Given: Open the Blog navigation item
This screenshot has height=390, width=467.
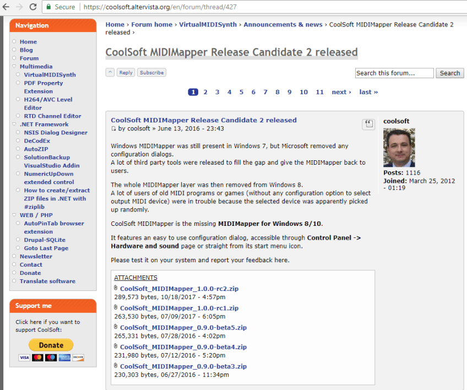Looking at the screenshot, I should click(x=26, y=50).
